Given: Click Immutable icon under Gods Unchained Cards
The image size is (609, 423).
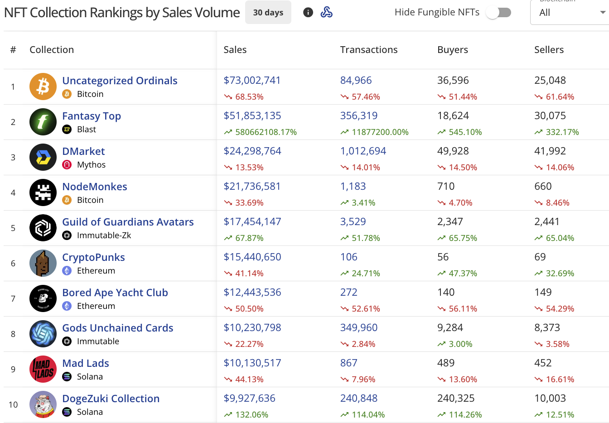Looking at the screenshot, I should click(x=67, y=341).
